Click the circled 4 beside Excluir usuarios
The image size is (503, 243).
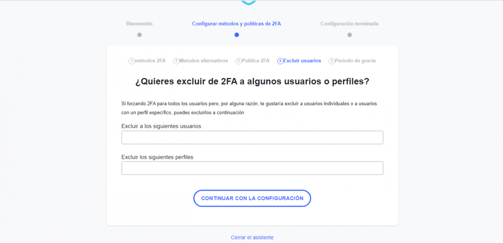(x=280, y=61)
